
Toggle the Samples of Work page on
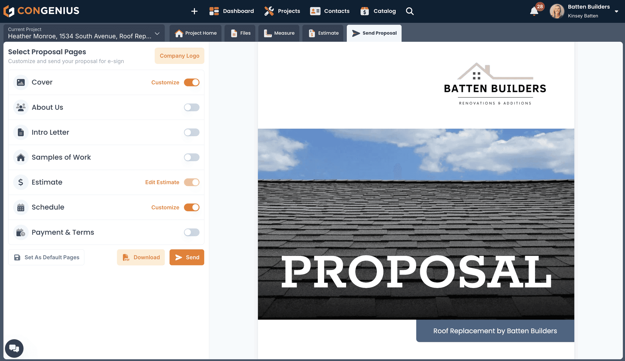192,157
